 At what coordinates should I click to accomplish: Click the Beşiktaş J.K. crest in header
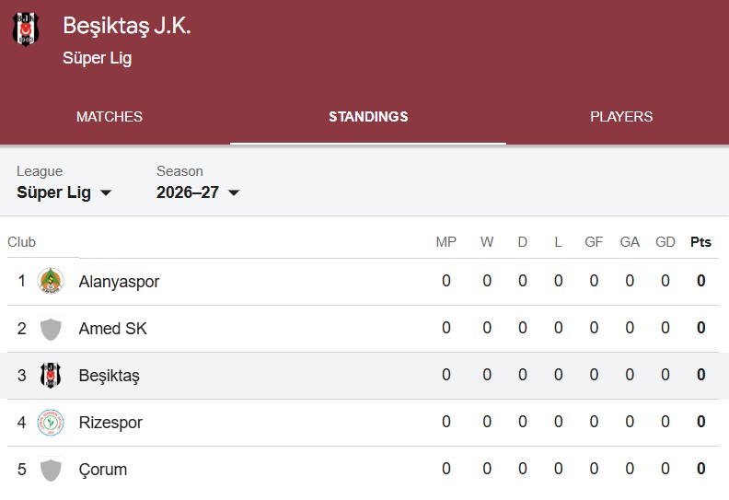[x=26, y=29]
